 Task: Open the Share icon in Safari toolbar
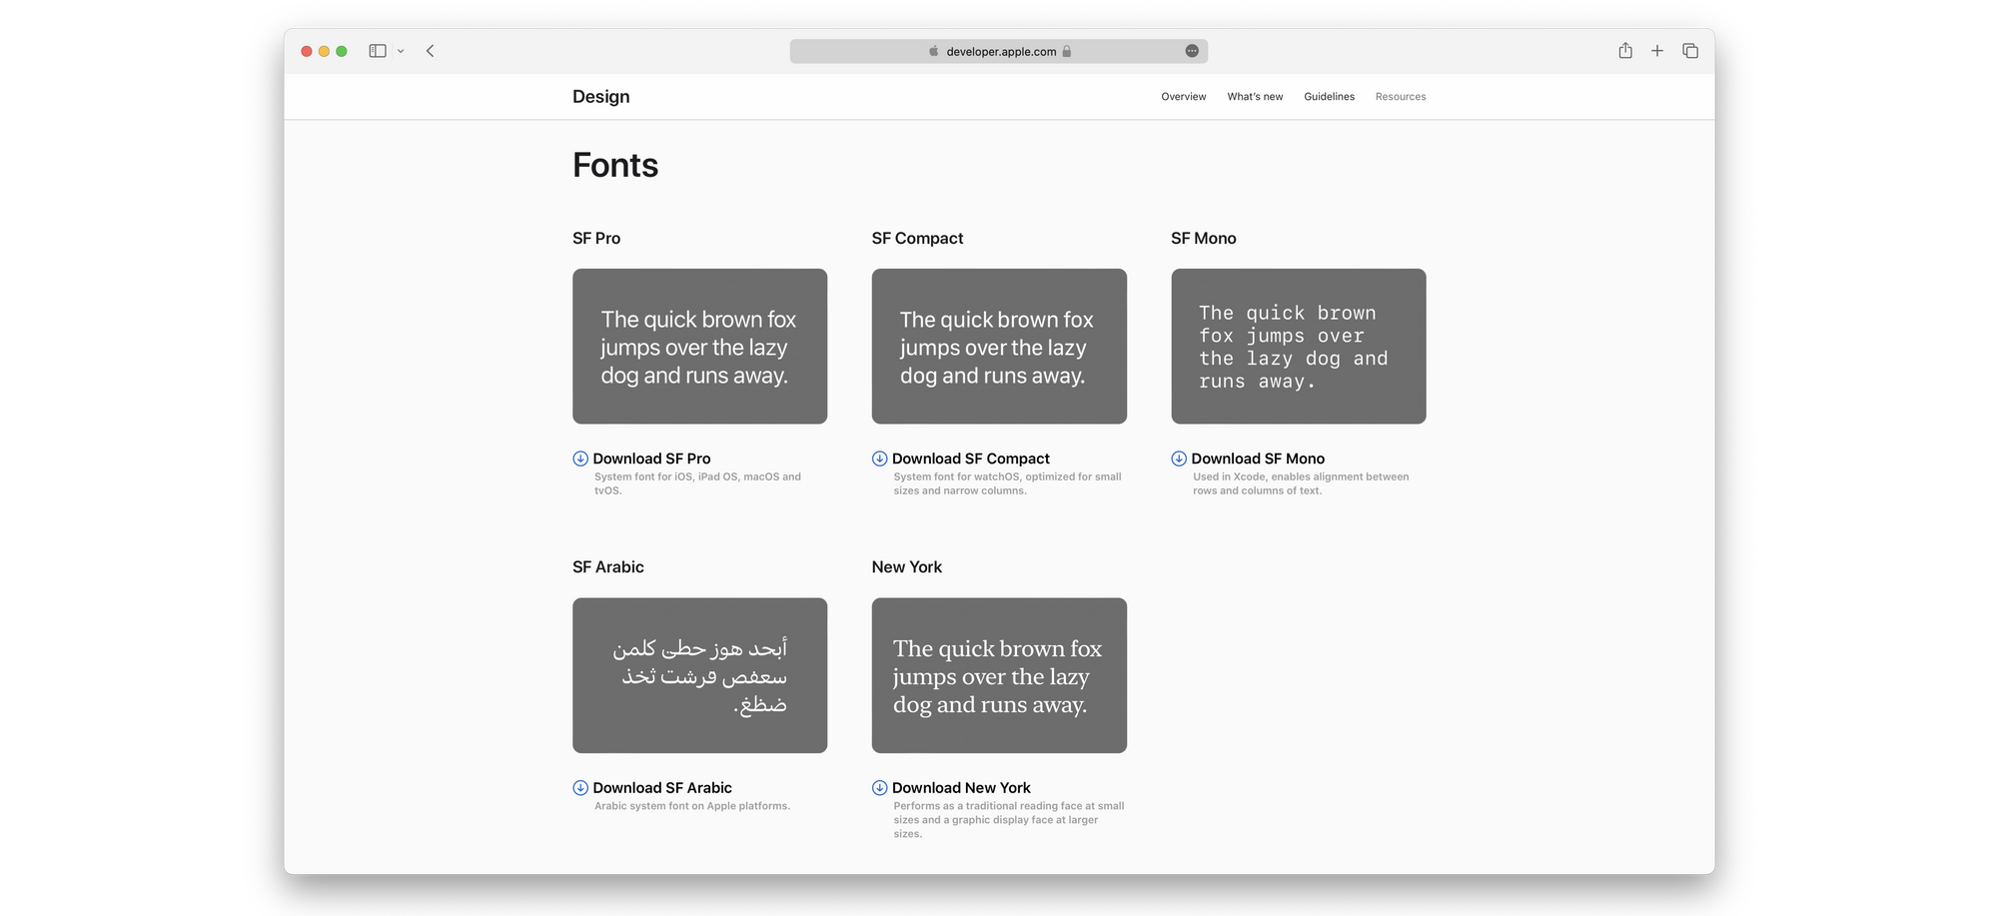[1625, 51]
